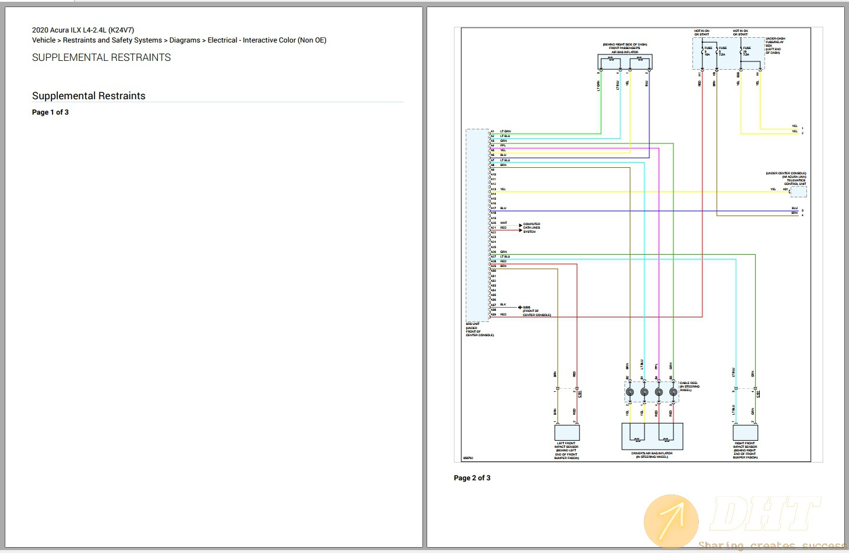The image size is (849, 553).
Task: Select the cable reel spiral symbols
Action: [x=652, y=392]
